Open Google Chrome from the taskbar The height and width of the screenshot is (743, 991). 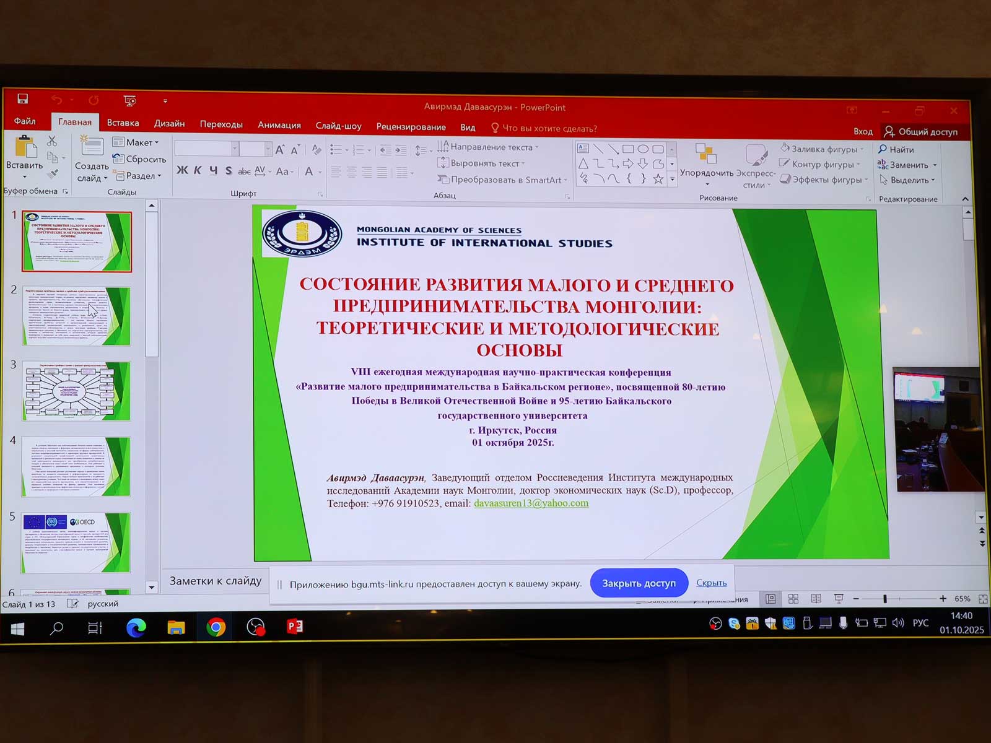[x=216, y=627]
